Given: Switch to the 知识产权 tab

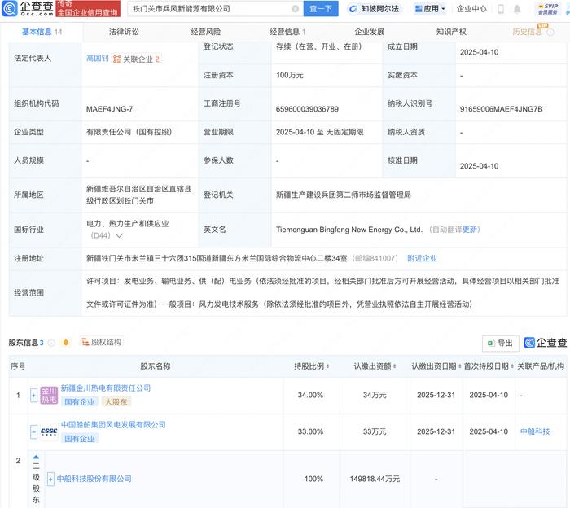Looking at the screenshot, I should [451, 32].
